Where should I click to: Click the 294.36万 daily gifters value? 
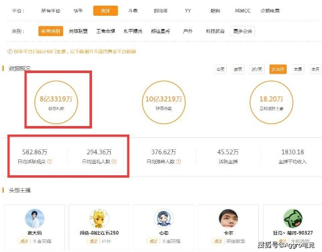click(x=99, y=152)
